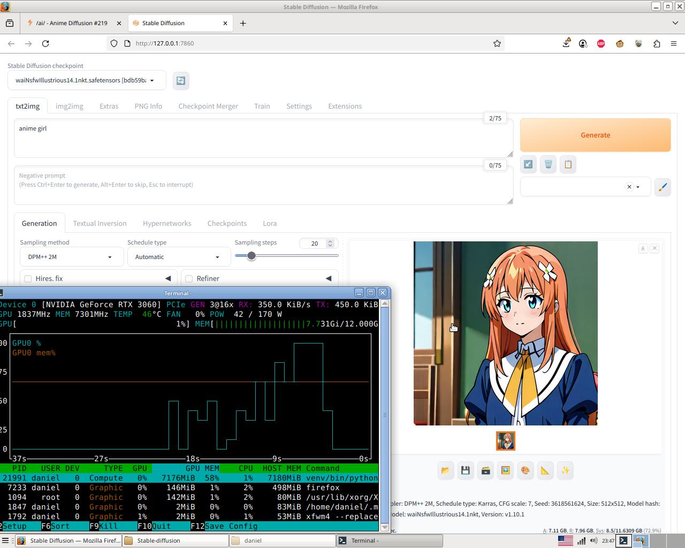Click F12 Save Config in the terminal
The image size is (685, 548).
pyautogui.click(x=224, y=526)
